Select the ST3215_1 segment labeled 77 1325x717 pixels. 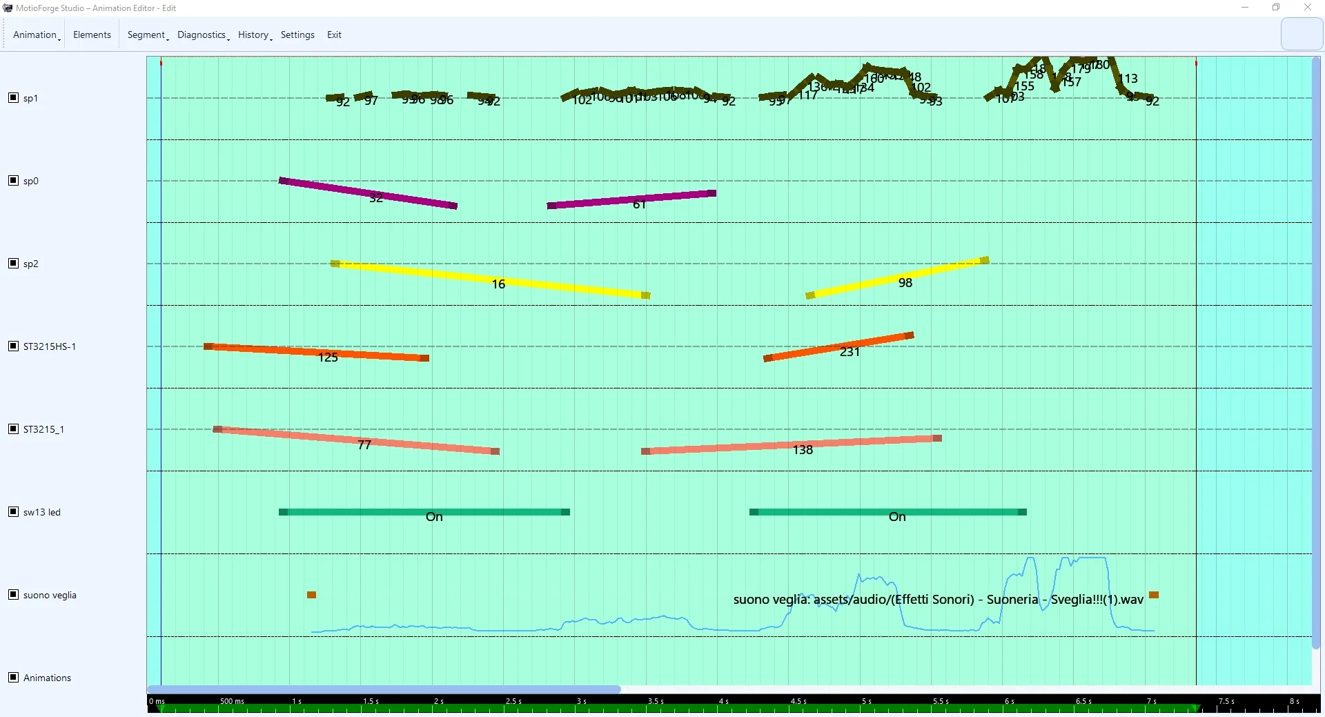[356, 440]
